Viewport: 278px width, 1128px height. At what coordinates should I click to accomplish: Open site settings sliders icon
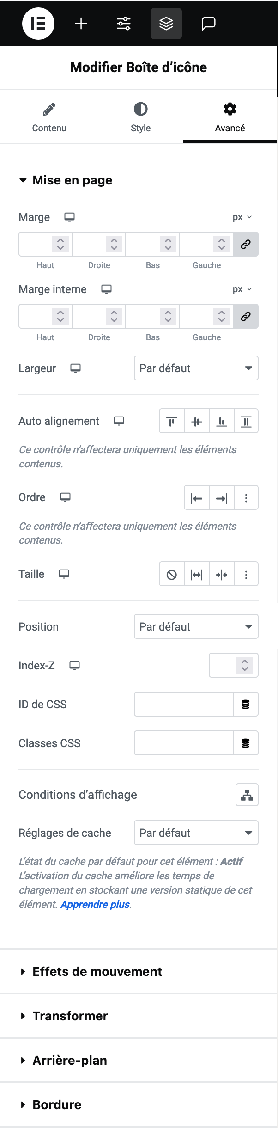coord(124,24)
